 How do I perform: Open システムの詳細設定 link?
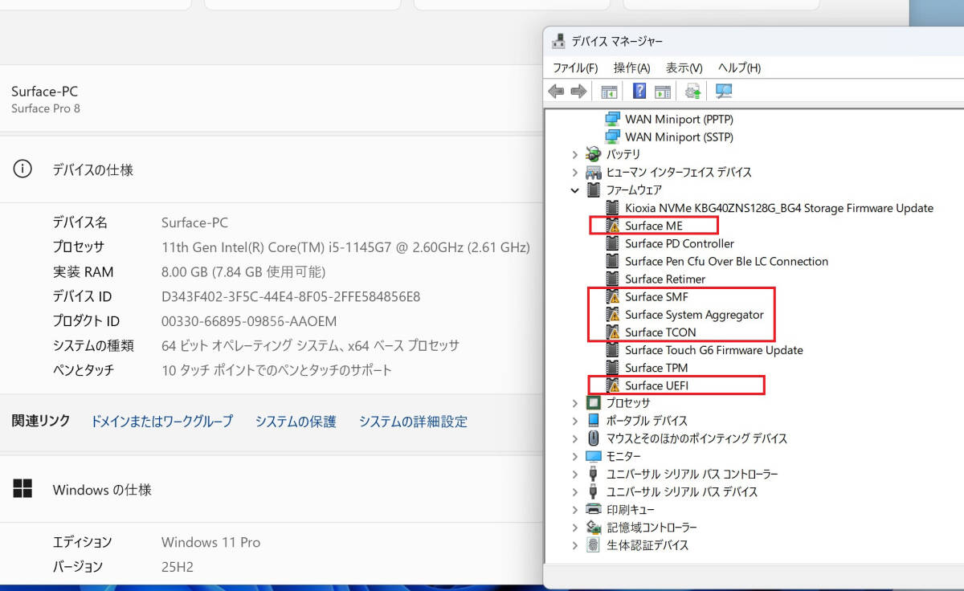413,421
